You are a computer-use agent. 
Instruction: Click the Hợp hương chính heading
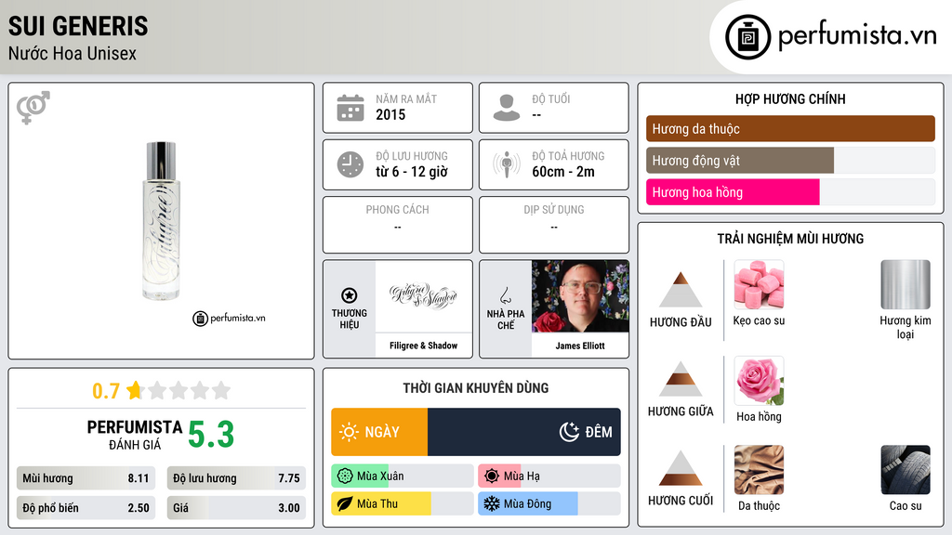coord(790,98)
